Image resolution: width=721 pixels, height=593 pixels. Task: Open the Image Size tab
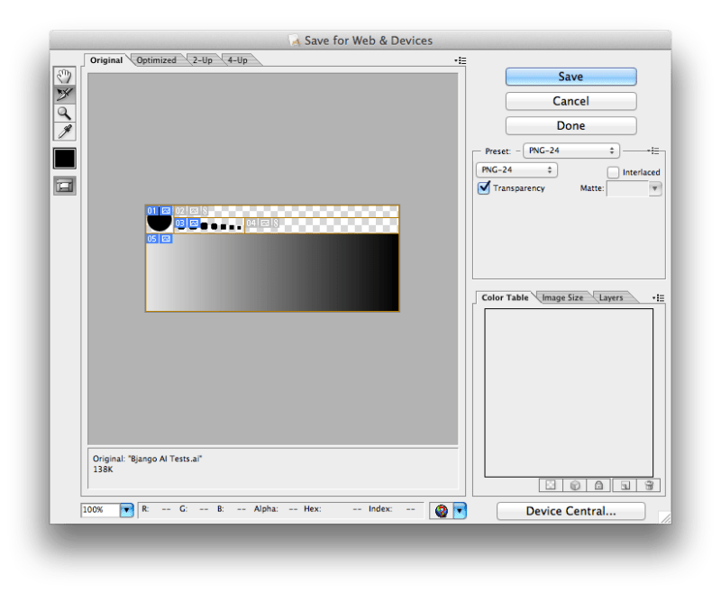564,296
